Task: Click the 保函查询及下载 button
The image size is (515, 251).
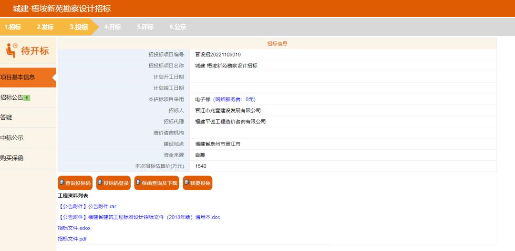Action: [x=157, y=183]
